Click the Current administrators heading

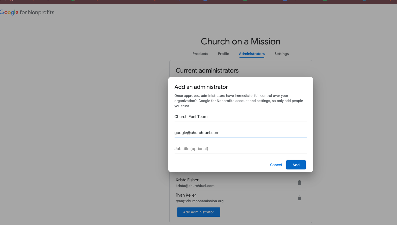pos(207,71)
